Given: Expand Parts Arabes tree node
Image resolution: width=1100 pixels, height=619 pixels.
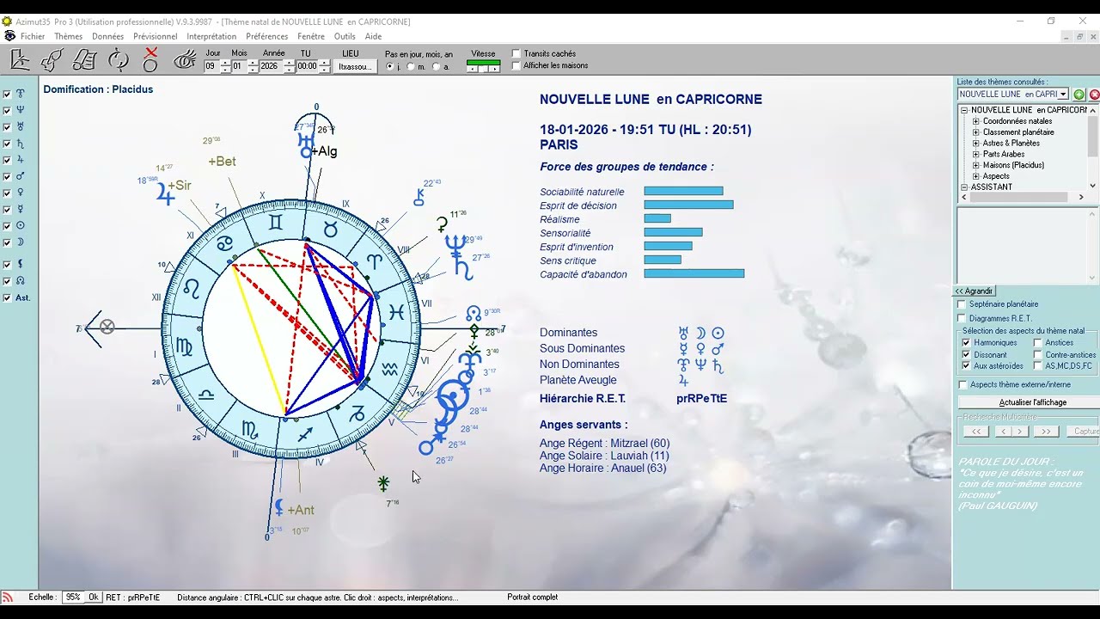Looking at the screenshot, I should click(976, 154).
